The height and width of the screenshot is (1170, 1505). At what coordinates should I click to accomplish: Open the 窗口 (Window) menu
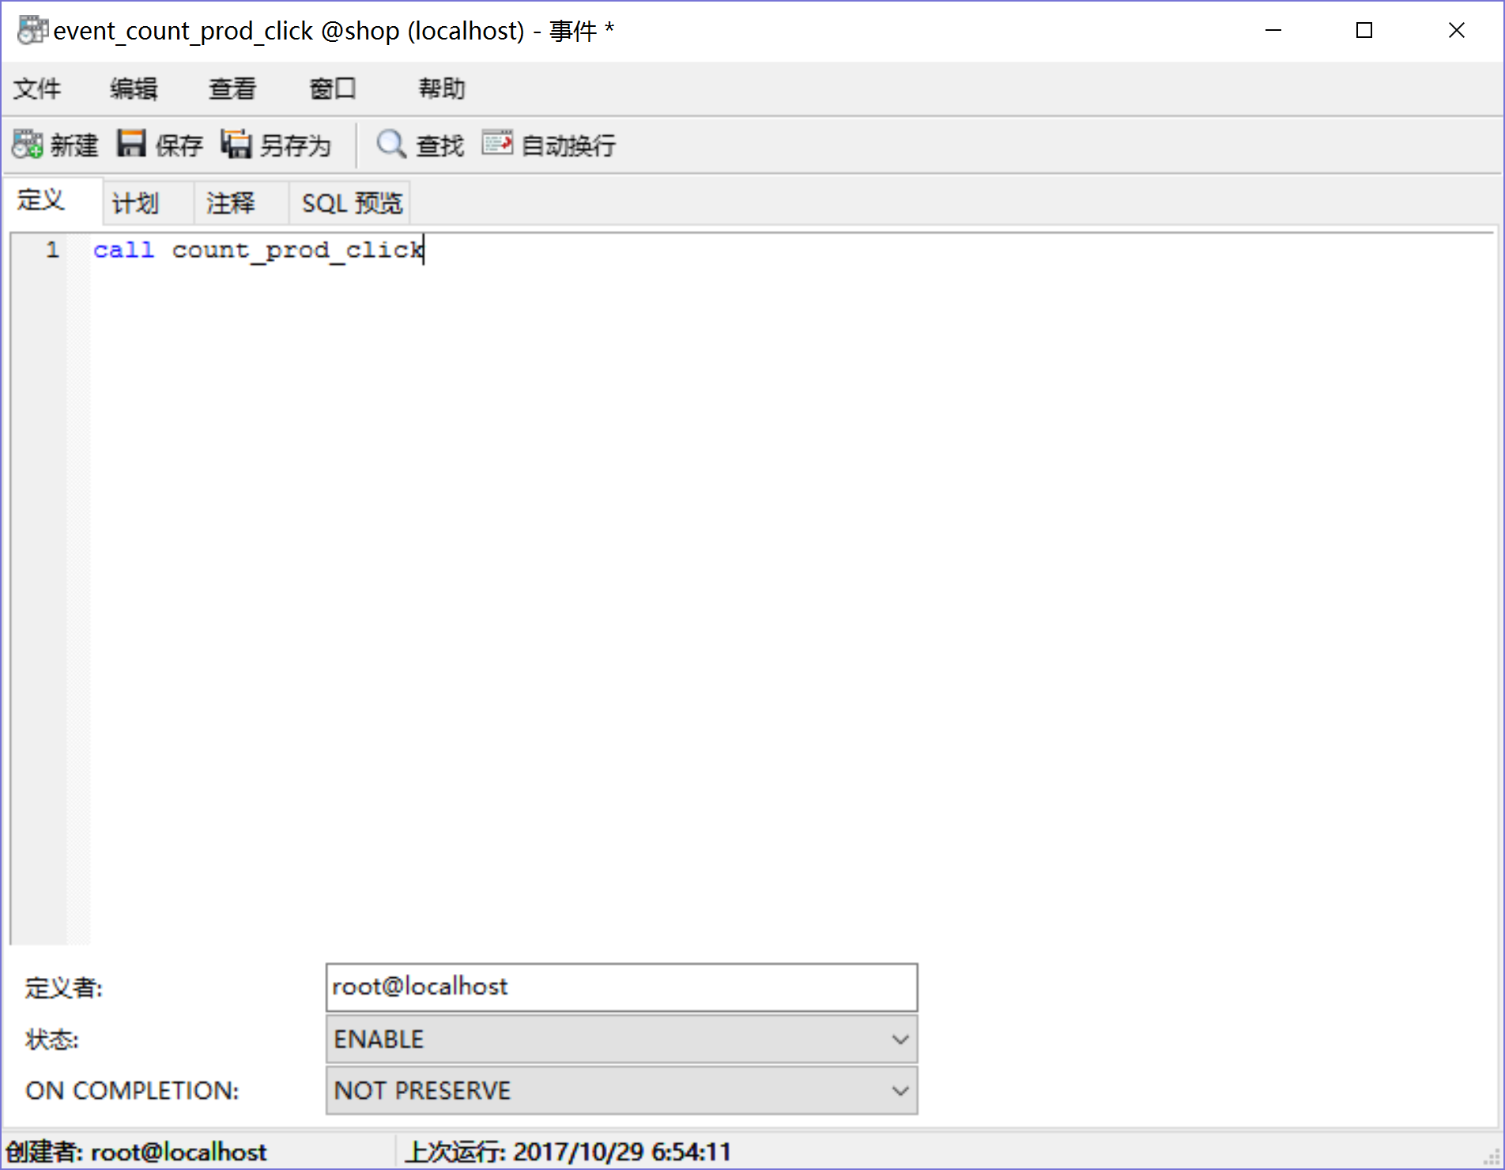click(x=333, y=89)
